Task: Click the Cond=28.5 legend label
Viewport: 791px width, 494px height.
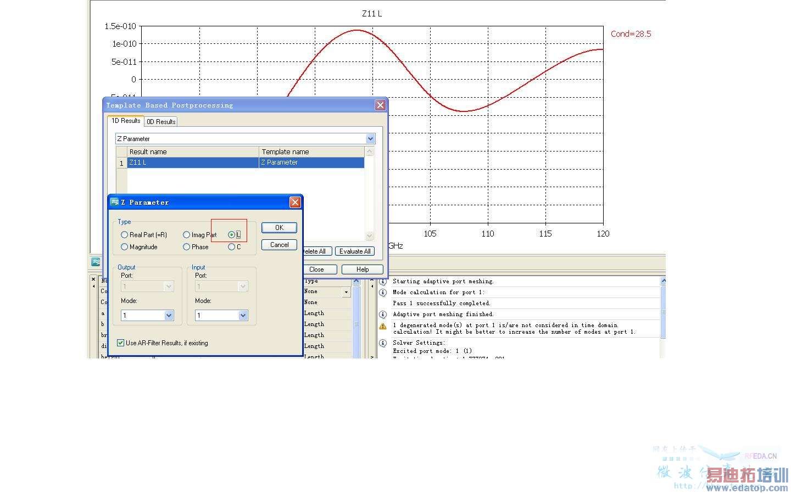Action: pos(631,33)
